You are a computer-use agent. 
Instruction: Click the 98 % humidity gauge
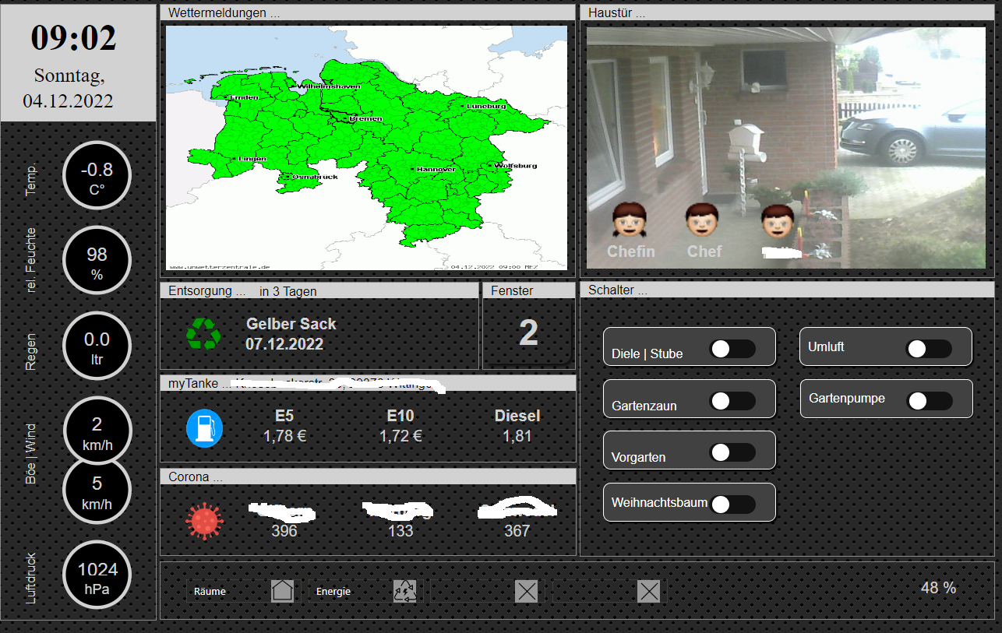(x=97, y=261)
